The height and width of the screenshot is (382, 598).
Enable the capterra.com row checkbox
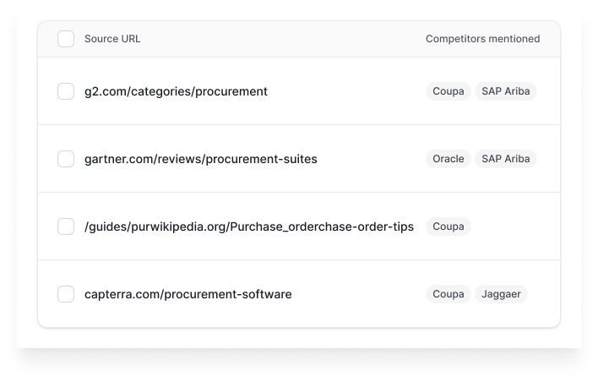tap(66, 294)
